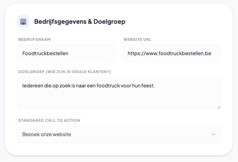238x162 pixels.
Task: Open the Standaard Call To Action dropdown
Action: (119, 134)
